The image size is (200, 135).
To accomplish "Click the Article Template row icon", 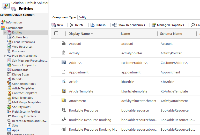I will 64,91.
